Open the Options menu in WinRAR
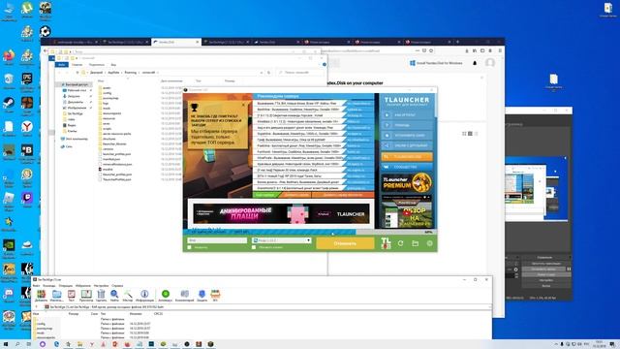The image size is (620, 349). tap(101, 285)
